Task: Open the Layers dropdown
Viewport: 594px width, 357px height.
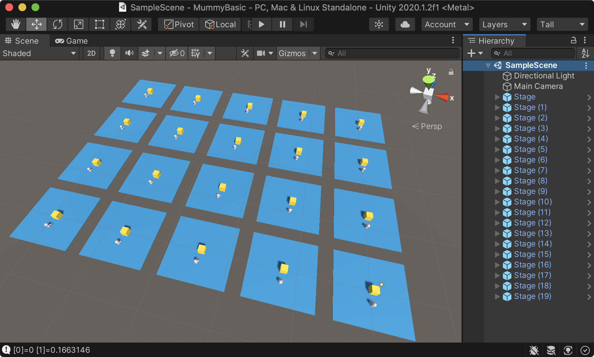Action: click(505, 24)
